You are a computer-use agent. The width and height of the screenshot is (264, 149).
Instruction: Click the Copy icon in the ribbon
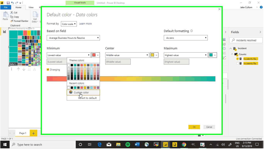coord(12,17)
